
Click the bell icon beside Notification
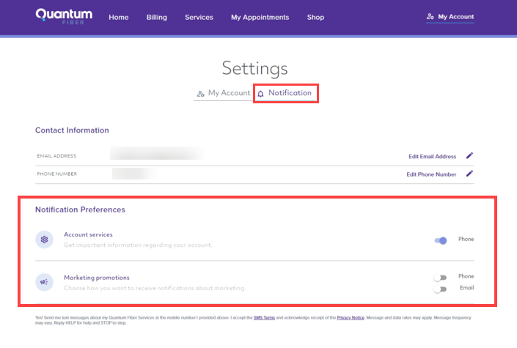coord(260,94)
